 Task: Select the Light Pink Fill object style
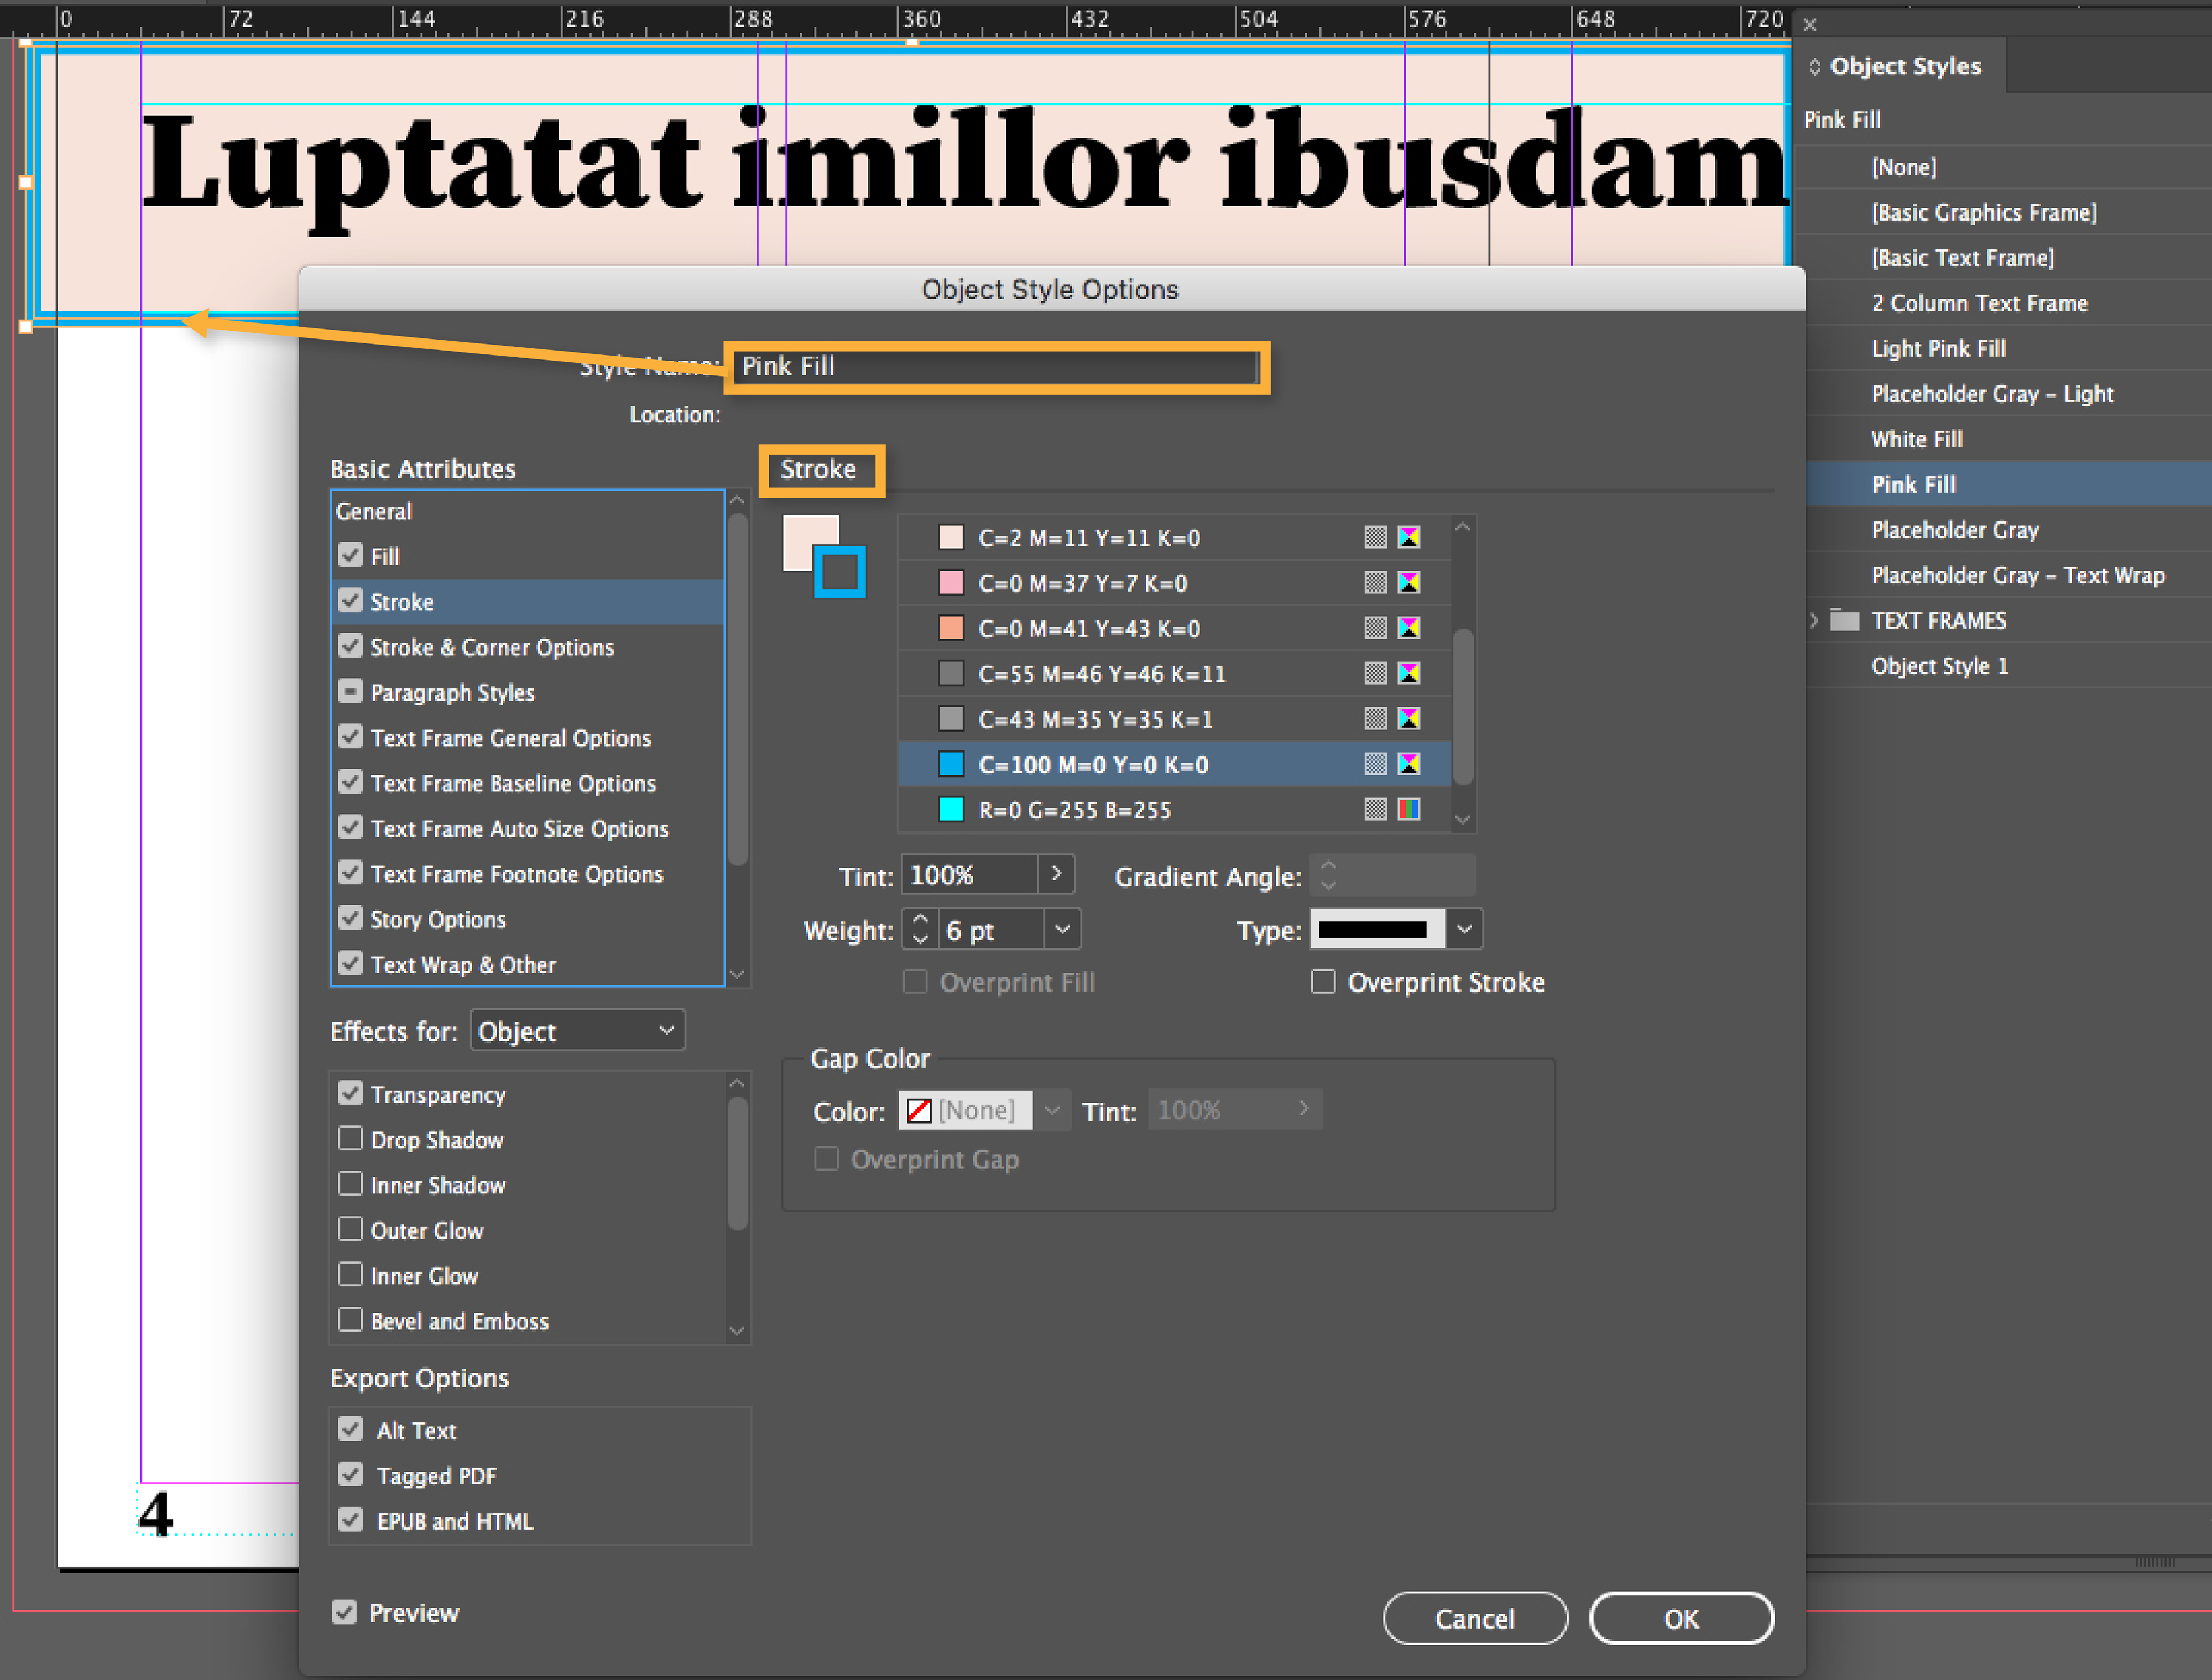click(1938, 348)
